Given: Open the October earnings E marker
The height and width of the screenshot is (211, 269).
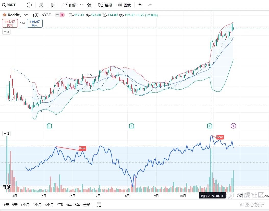Looking at the screenshot, I should (210, 126).
